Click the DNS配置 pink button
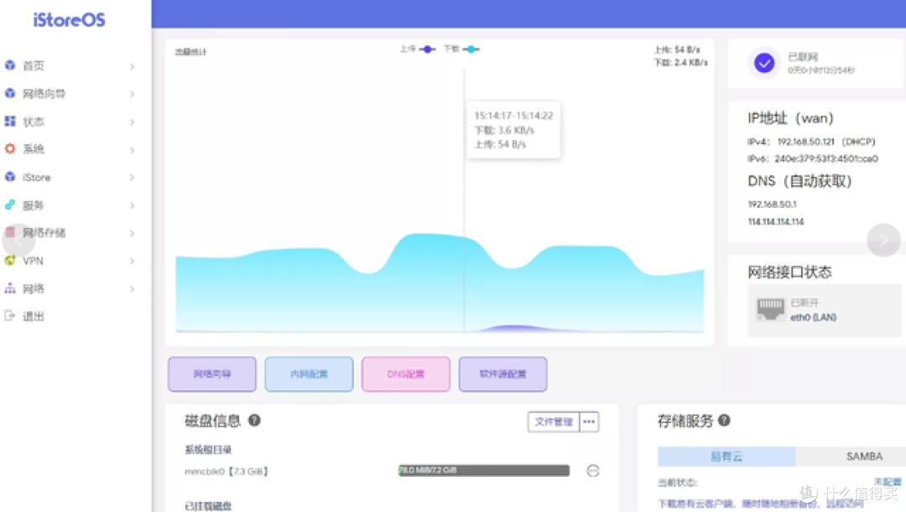This screenshot has width=906, height=512. click(x=406, y=374)
